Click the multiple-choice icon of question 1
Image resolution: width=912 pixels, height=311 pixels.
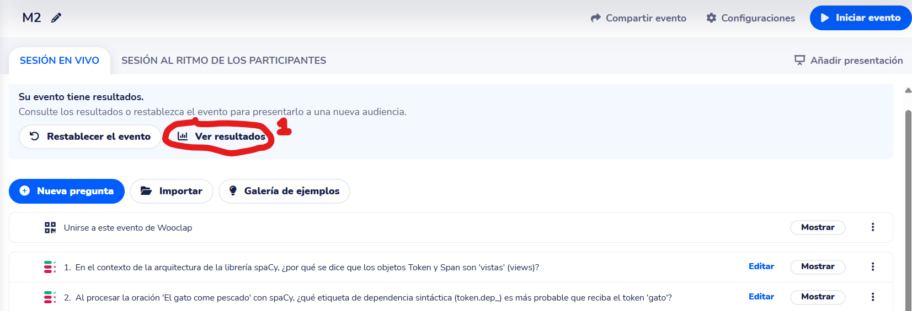[50, 267]
